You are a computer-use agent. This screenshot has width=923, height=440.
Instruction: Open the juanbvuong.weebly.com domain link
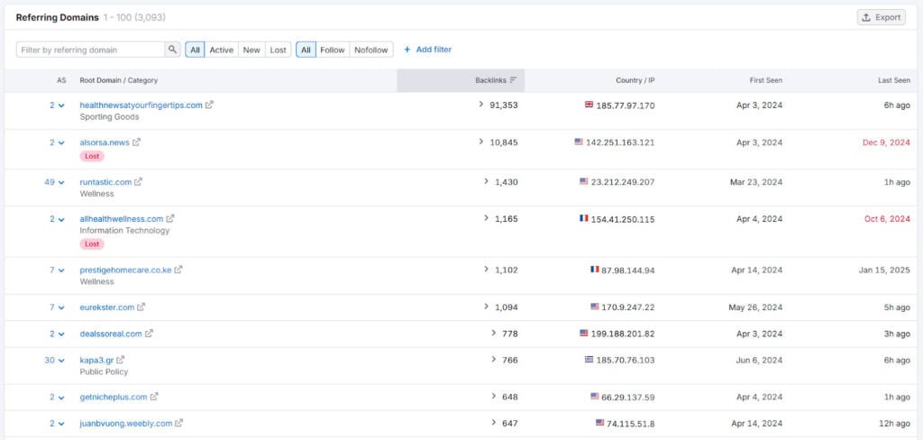tap(126, 423)
